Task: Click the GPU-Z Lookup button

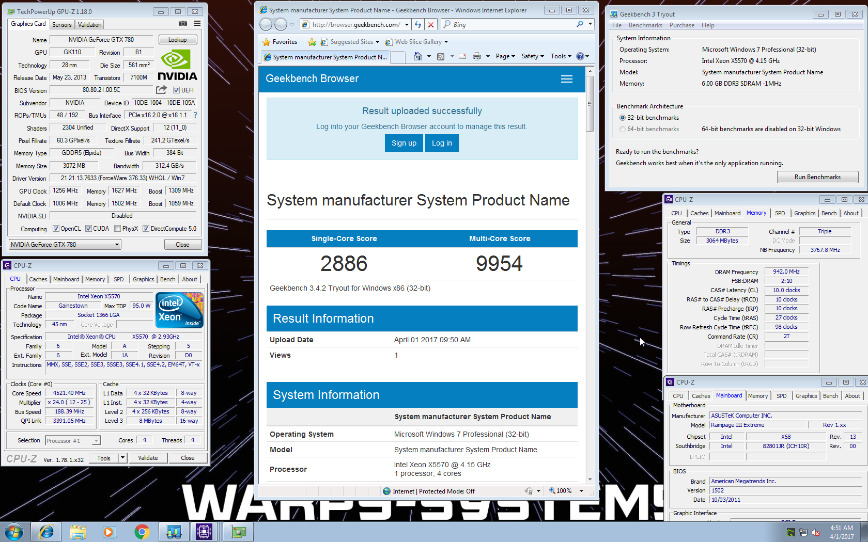Action: pyautogui.click(x=177, y=40)
